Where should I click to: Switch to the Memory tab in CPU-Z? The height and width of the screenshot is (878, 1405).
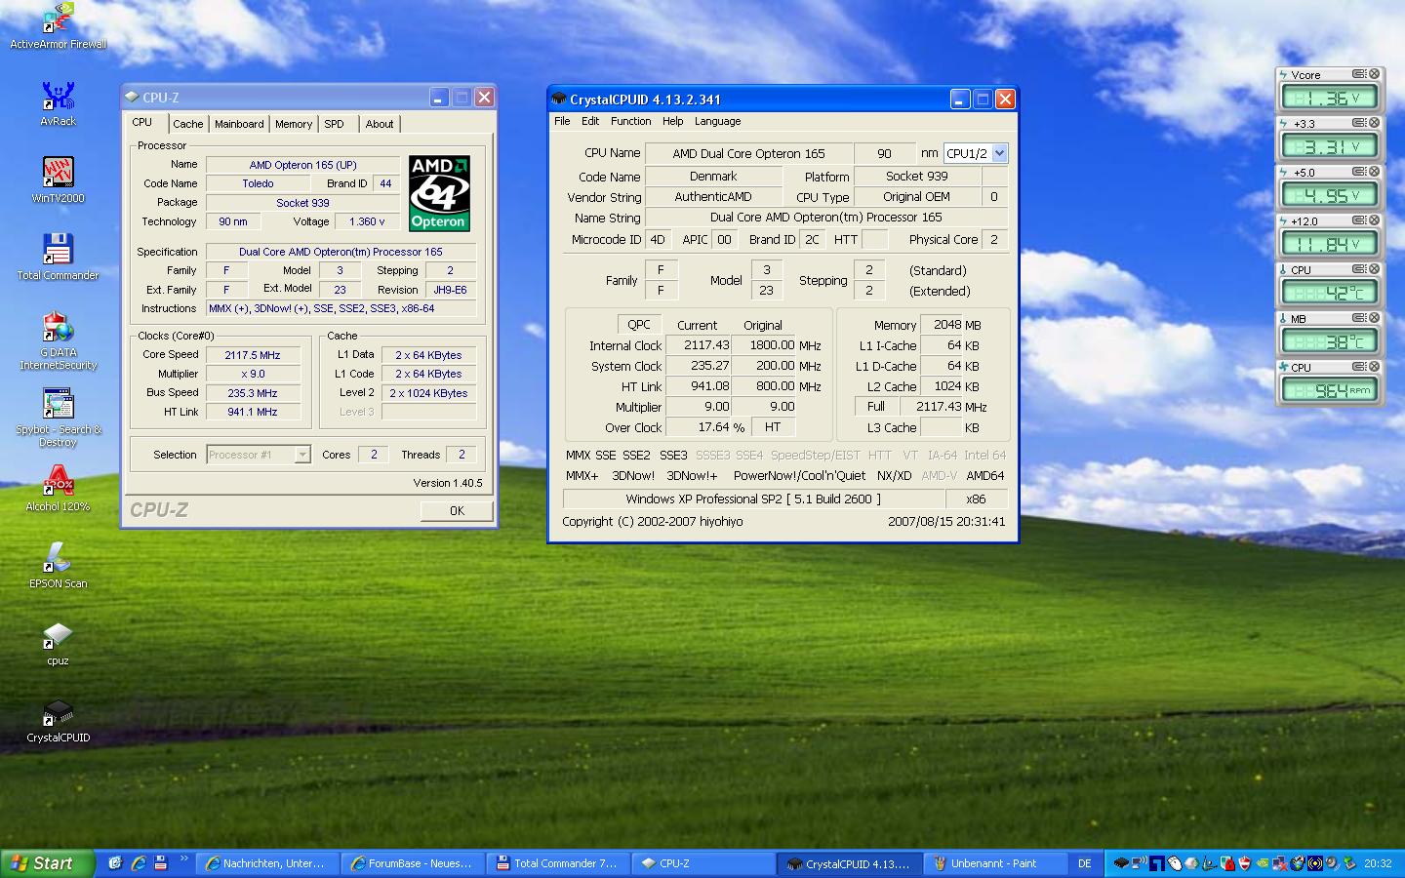coord(294,124)
